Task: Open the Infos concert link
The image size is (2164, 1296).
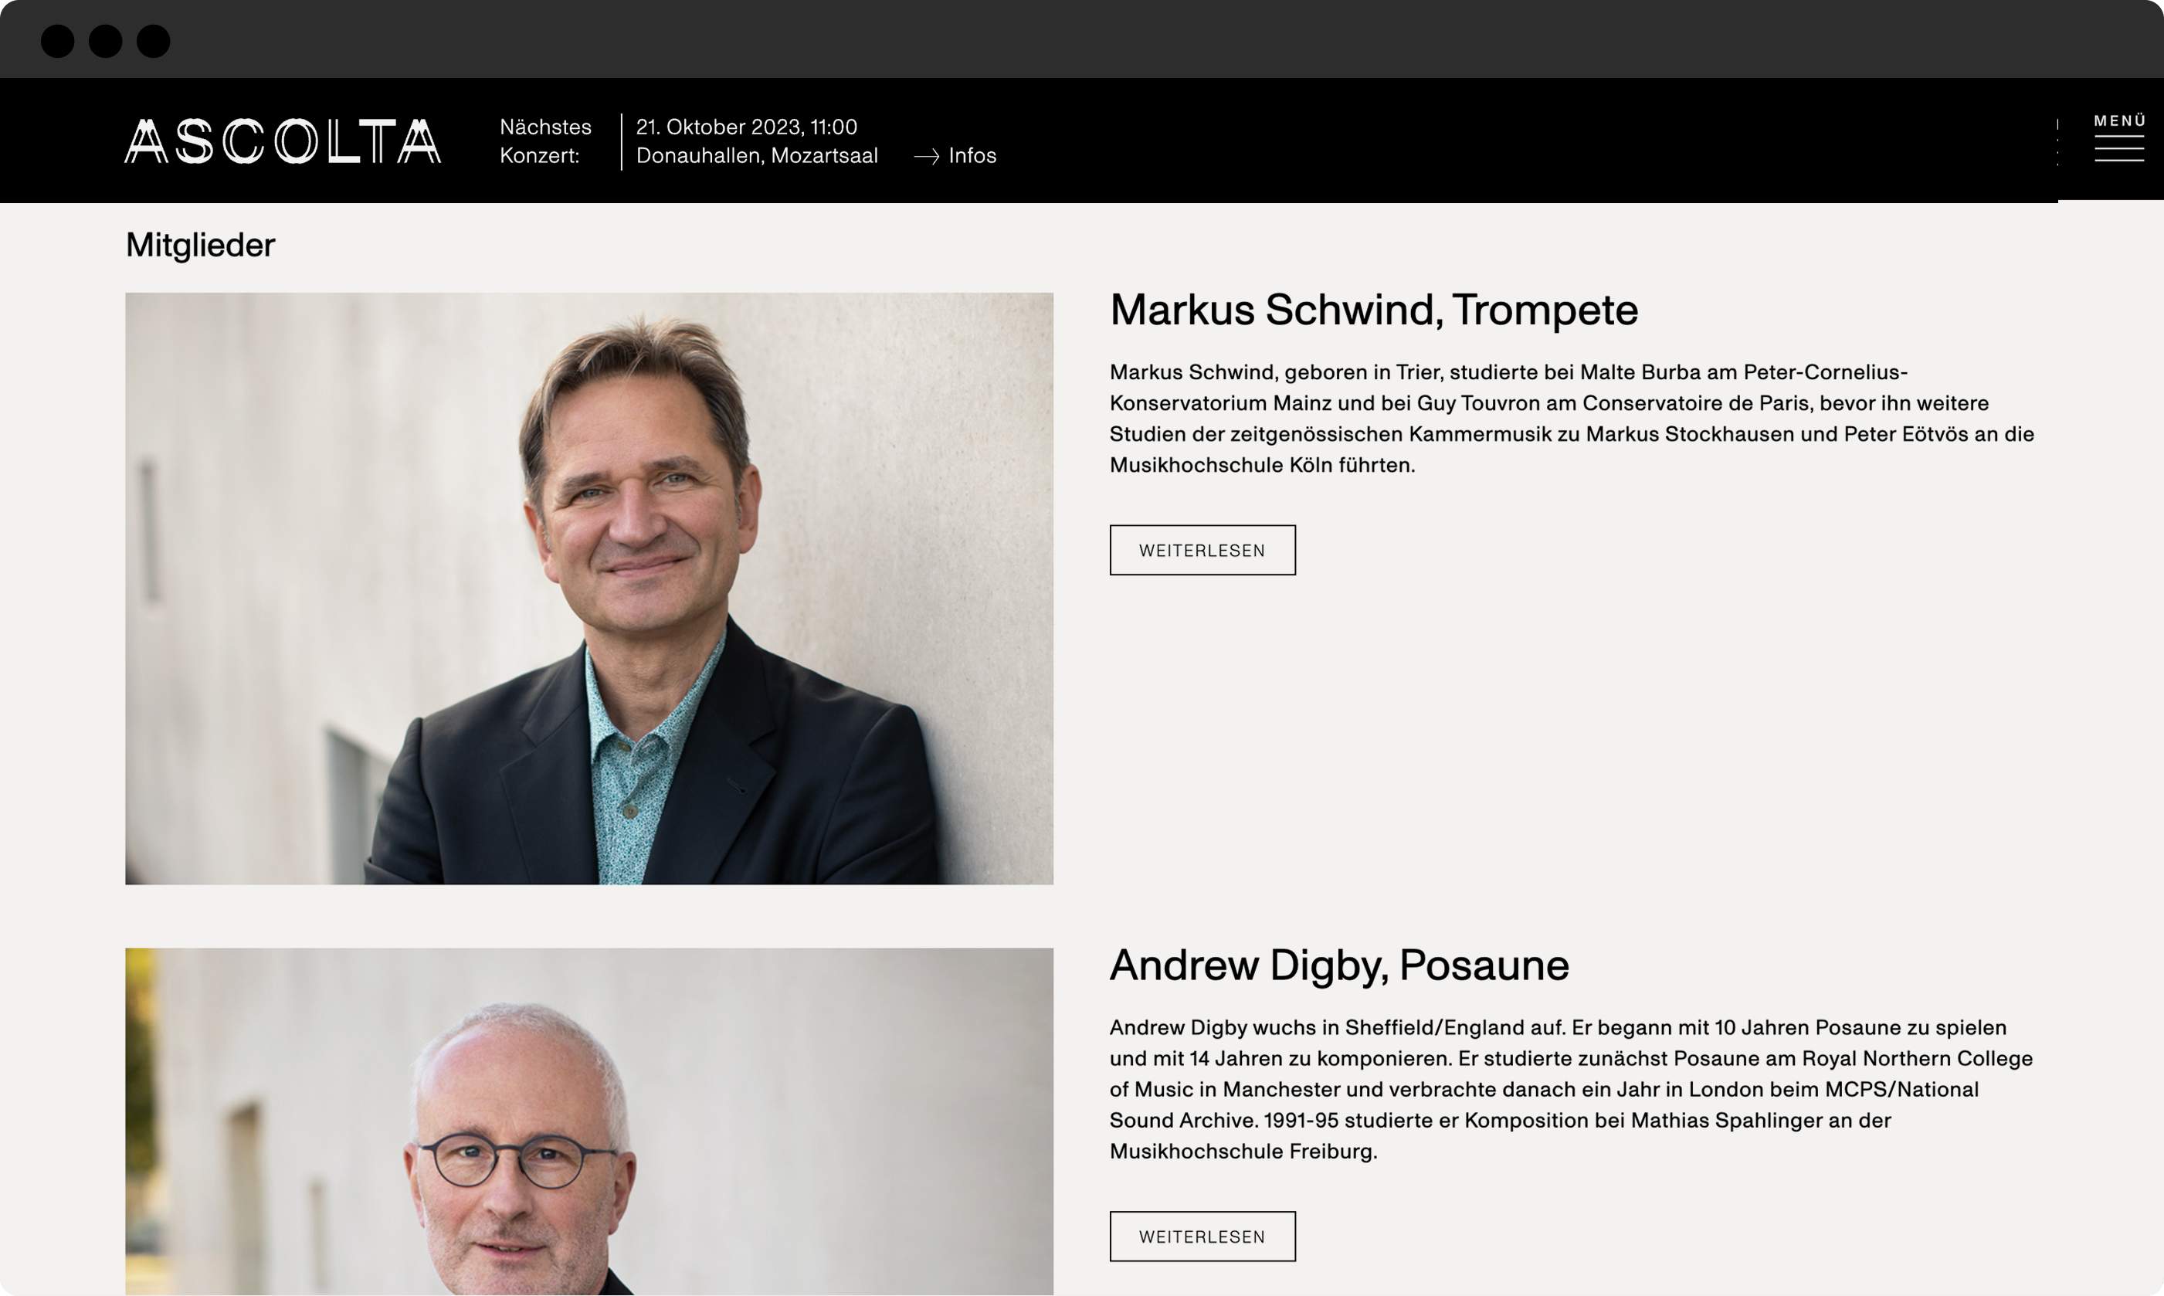Action: pyautogui.click(x=971, y=155)
